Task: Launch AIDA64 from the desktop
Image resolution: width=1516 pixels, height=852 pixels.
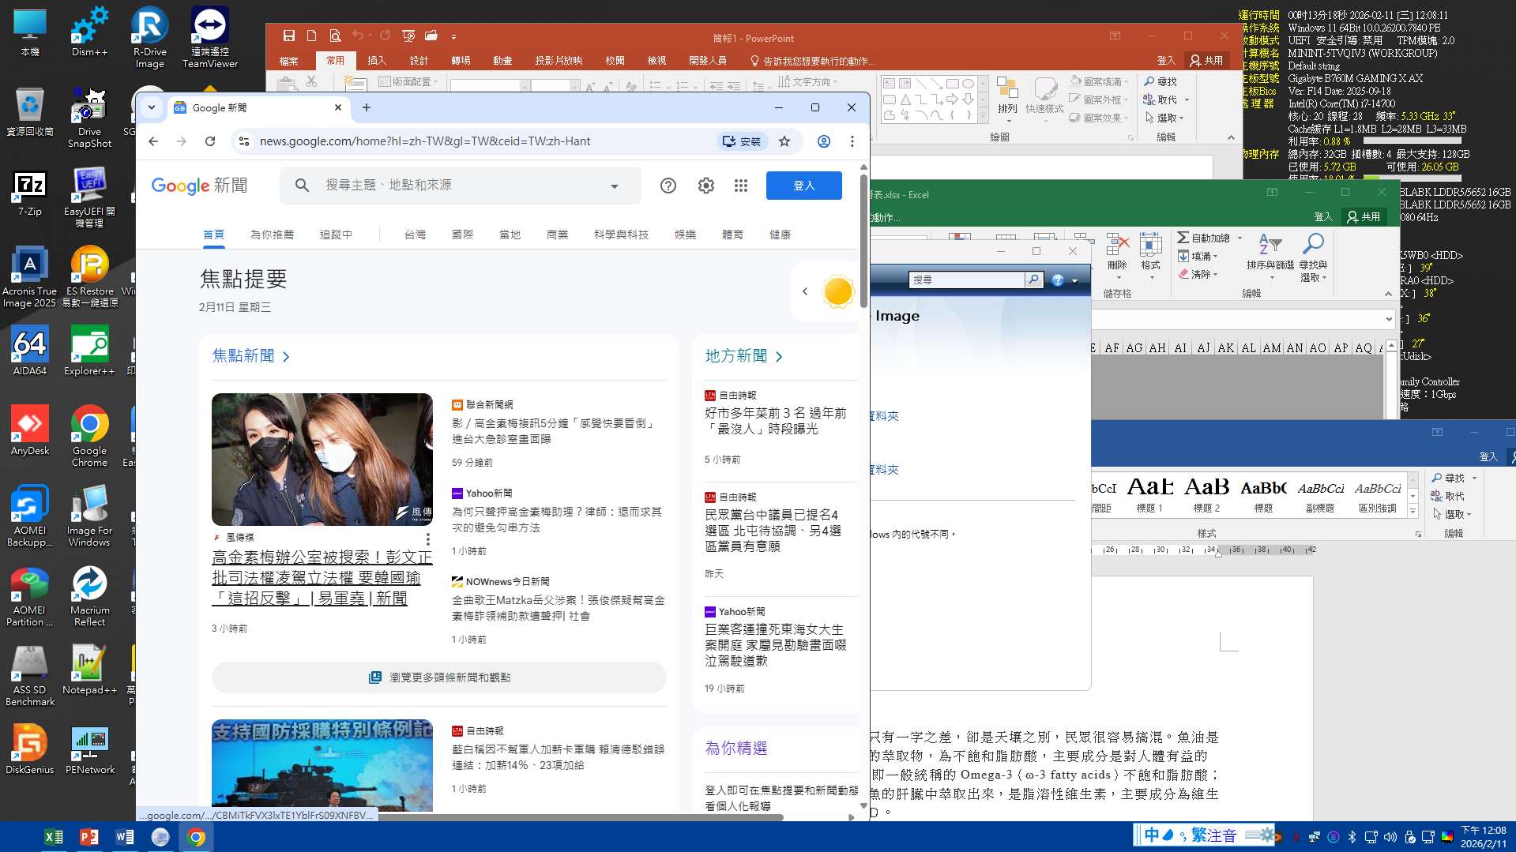Action: [x=30, y=352]
